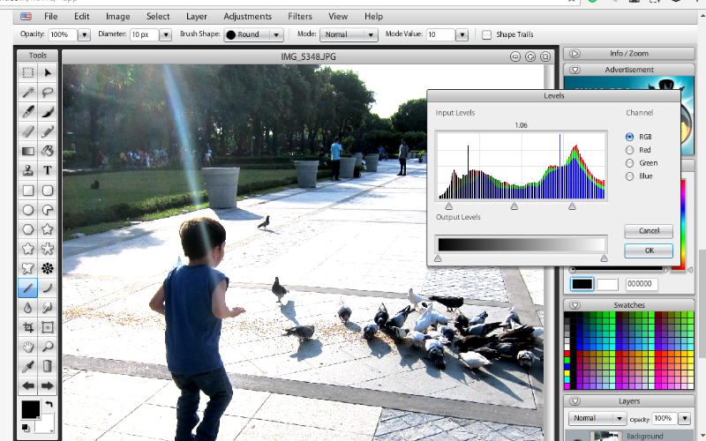This screenshot has width=706, height=441.
Task: Click the midtone input levels slider handle
Action: tap(514, 206)
